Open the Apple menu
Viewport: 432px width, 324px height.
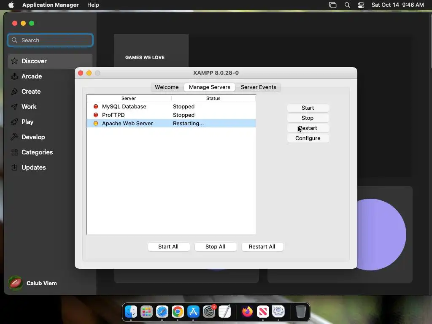(x=11, y=5)
